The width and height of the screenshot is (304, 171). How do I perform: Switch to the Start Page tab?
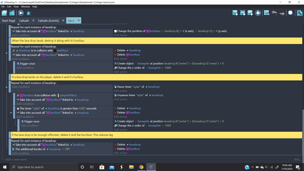coord(8,21)
